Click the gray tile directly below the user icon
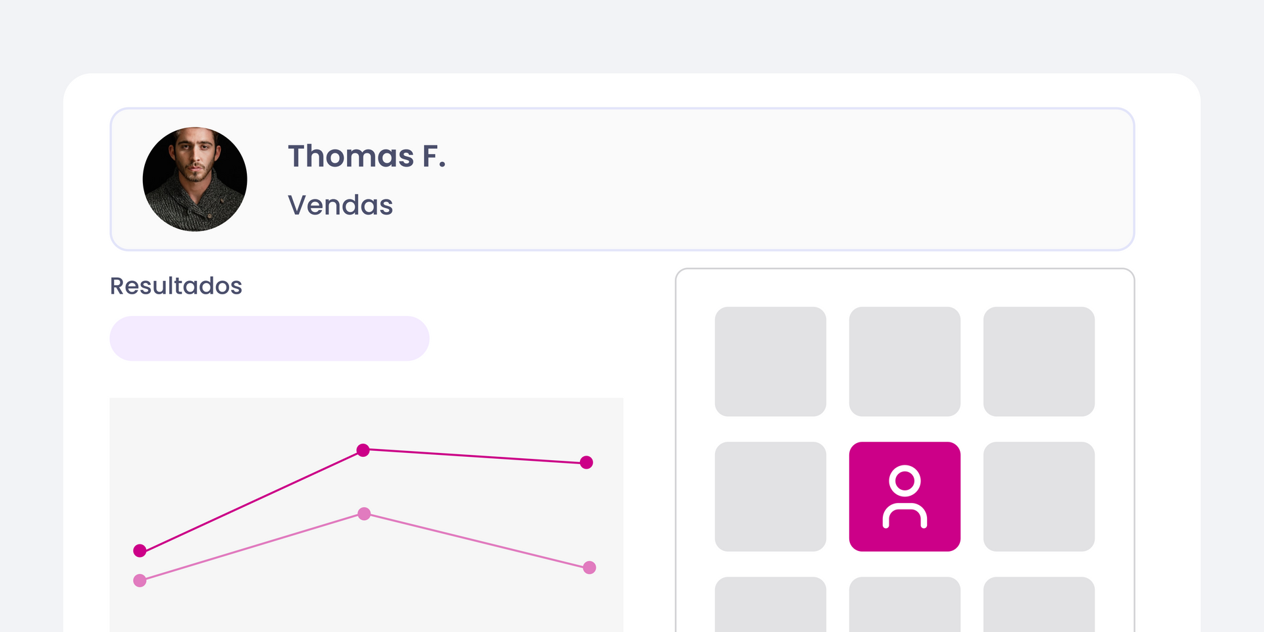 pos(905,606)
